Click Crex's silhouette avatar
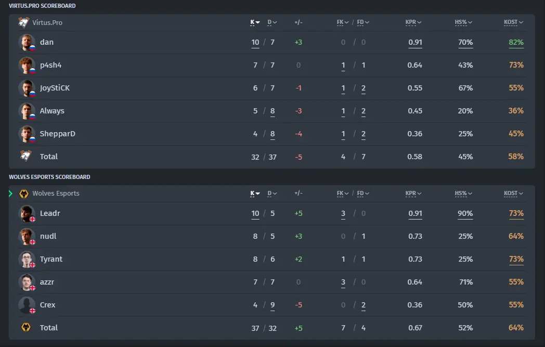This screenshot has height=347, width=545. point(27,305)
